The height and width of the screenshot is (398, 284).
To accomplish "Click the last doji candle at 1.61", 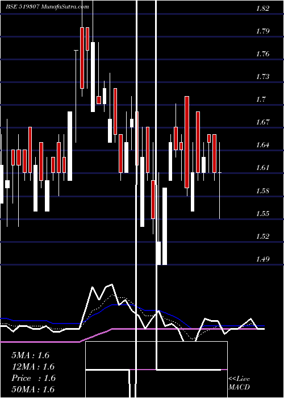I will click(220, 173).
